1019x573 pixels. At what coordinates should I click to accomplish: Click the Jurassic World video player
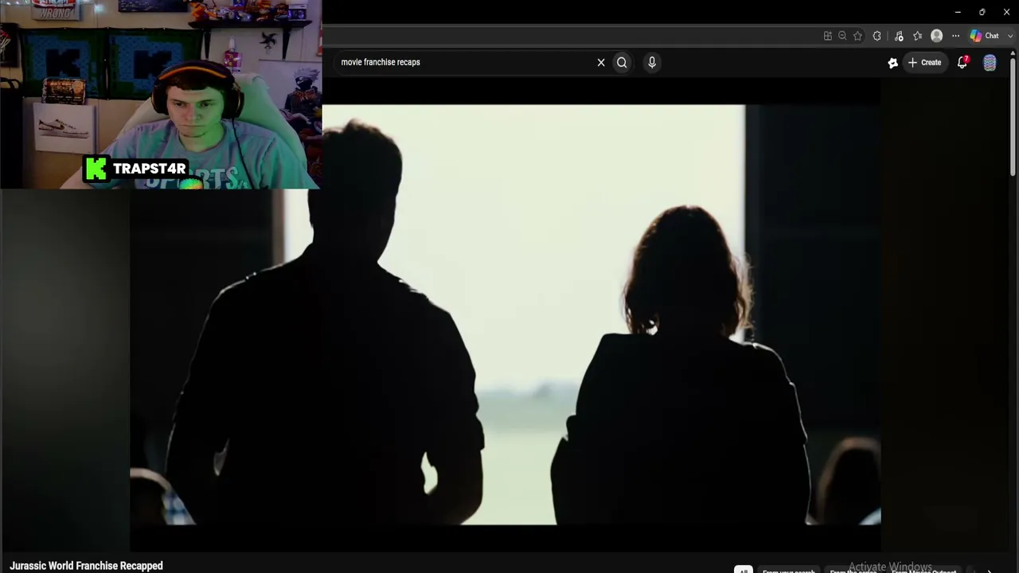506,315
